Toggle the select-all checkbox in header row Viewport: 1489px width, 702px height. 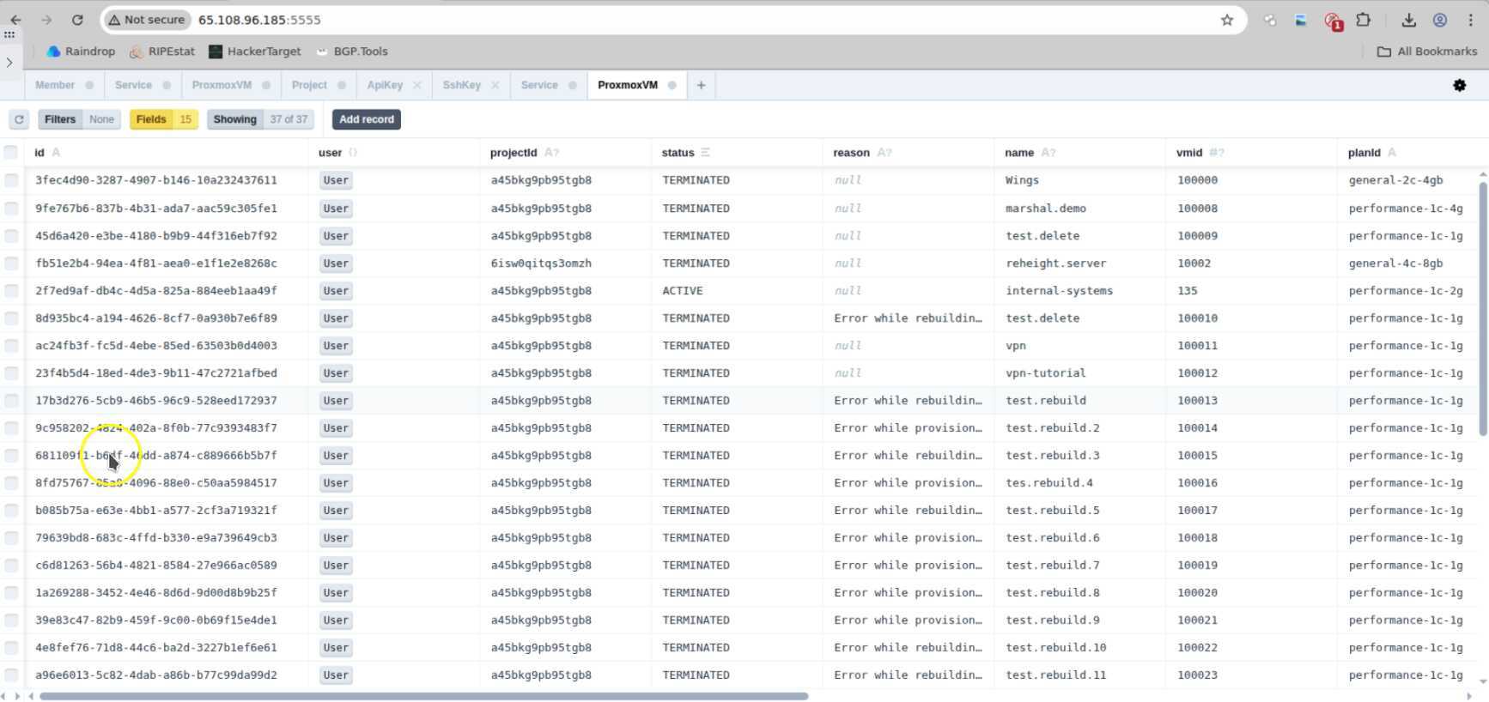coord(11,152)
